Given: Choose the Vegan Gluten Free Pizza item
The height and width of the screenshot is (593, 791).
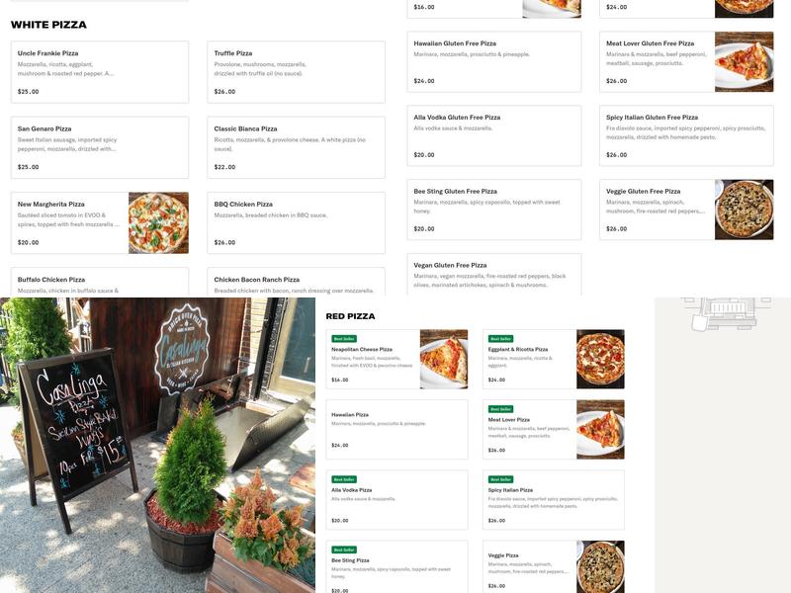Looking at the screenshot, I should point(494,274).
